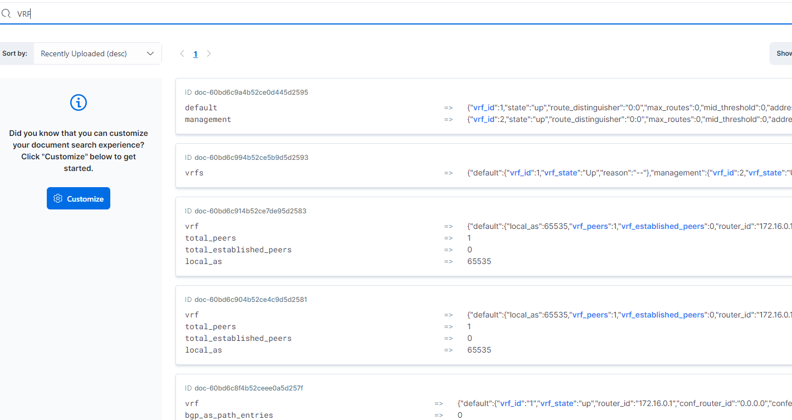Click the vrf_id link for the management VRF
Screen dimensions: 792x420
point(483,119)
